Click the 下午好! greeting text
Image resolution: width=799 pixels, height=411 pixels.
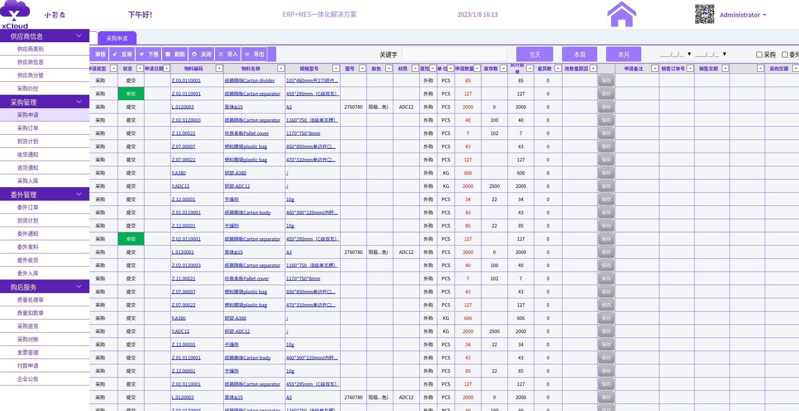[x=141, y=15]
